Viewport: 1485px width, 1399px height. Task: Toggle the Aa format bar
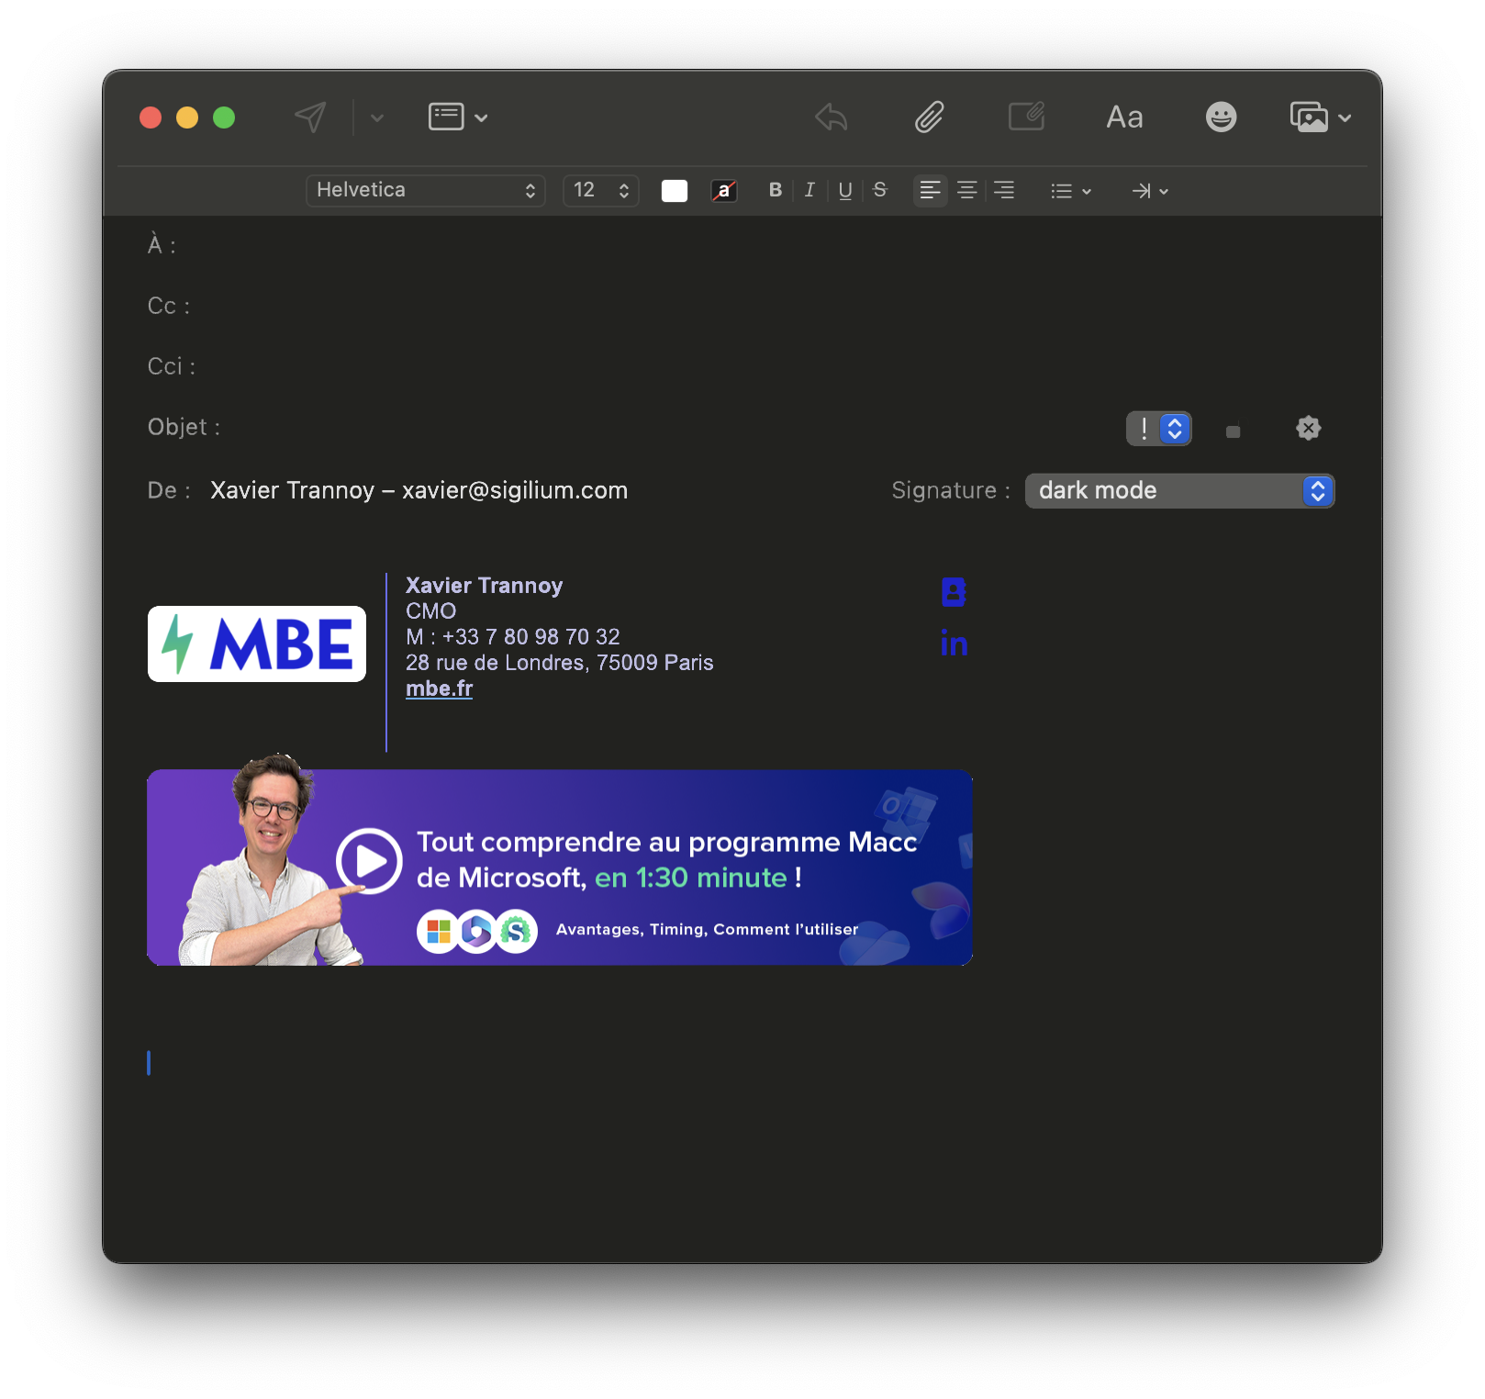click(1124, 118)
